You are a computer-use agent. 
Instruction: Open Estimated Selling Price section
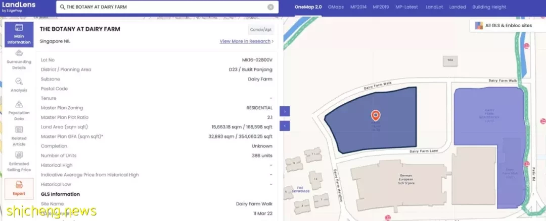pyautogui.click(x=19, y=162)
